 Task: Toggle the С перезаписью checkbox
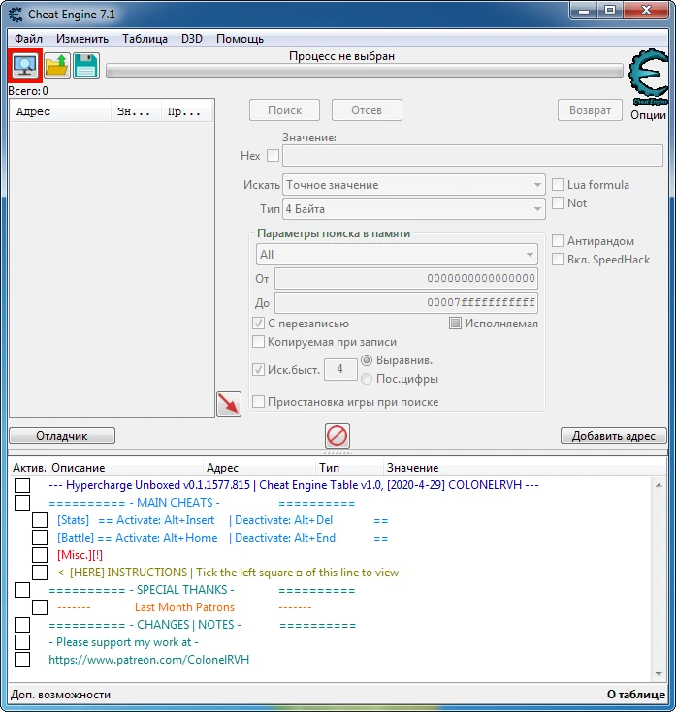tap(258, 324)
